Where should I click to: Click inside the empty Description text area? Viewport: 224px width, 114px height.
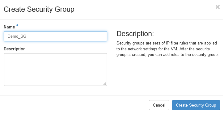click(x=55, y=70)
